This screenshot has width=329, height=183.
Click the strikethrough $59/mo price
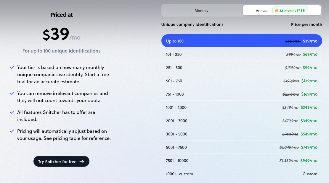point(293,41)
